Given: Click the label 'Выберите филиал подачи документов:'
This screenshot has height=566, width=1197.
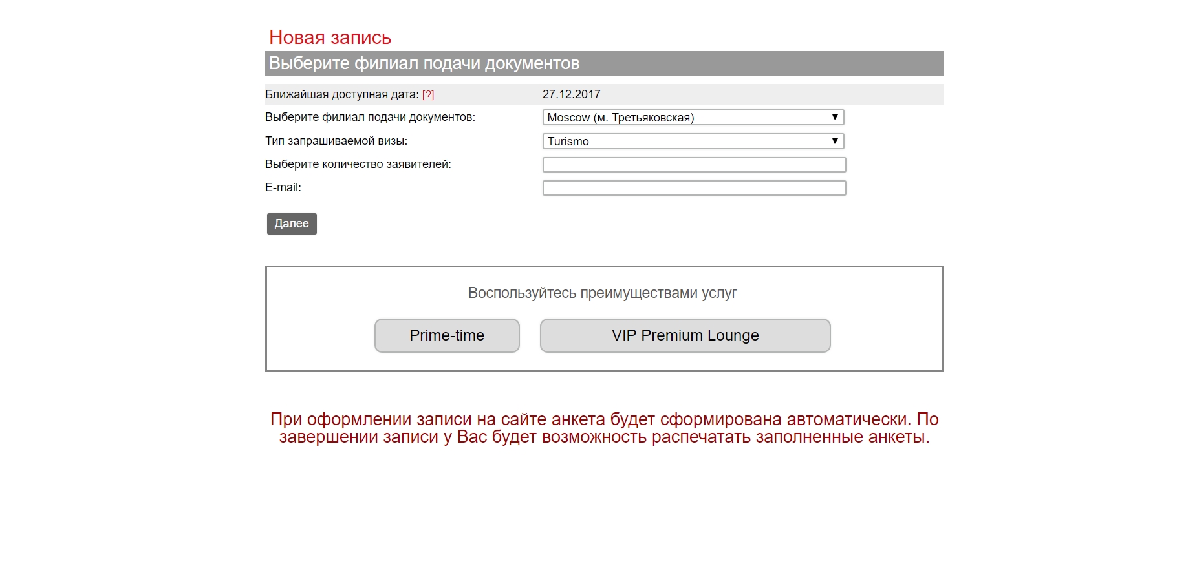Looking at the screenshot, I should coord(370,117).
